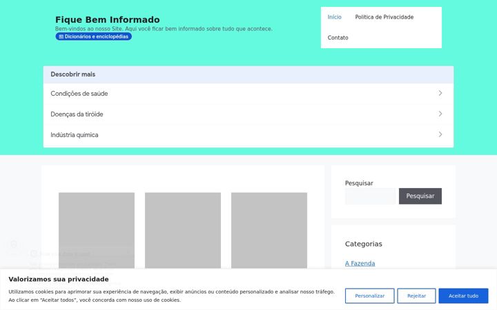Viewport: 497px width, 310px height.
Task: Open Política de Privacidade page
Action: coord(384,17)
